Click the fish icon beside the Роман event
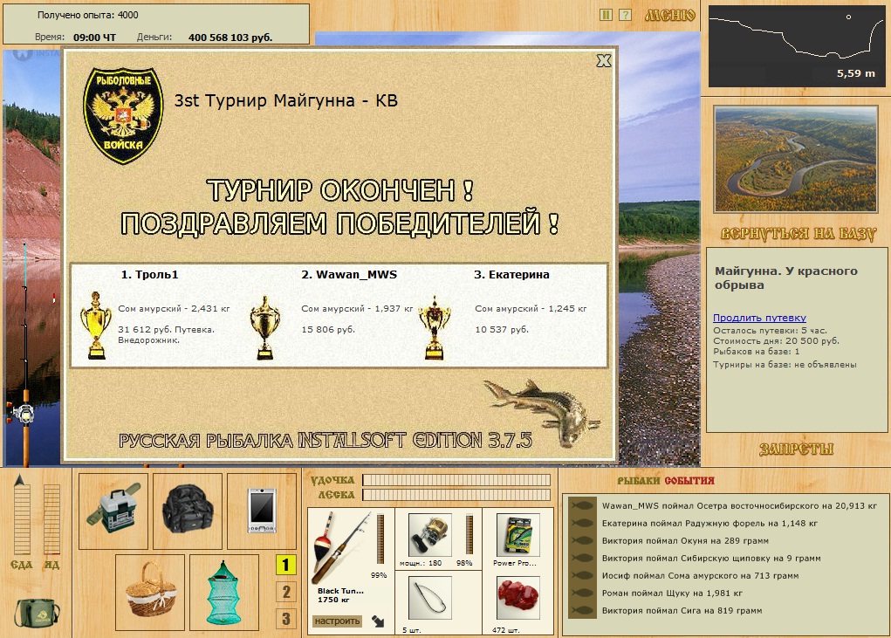 pyautogui.click(x=582, y=593)
